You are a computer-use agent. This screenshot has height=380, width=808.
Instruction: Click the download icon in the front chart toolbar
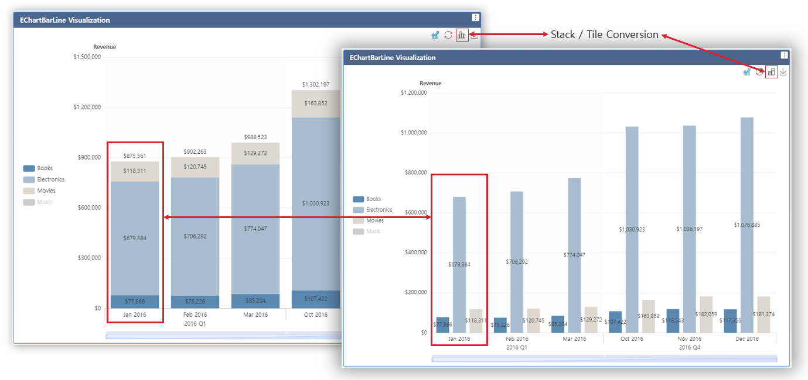point(783,71)
